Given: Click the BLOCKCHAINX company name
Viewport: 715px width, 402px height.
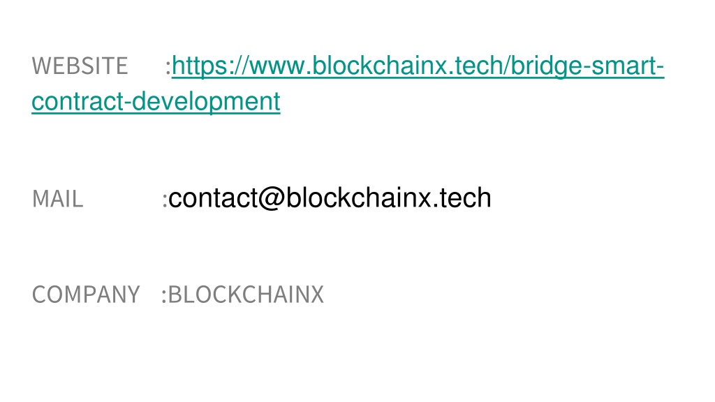Looking at the screenshot, I should (x=246, y=295).
